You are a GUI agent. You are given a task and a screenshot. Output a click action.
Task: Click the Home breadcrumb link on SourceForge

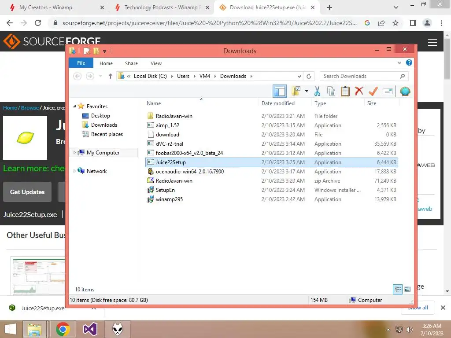10,108
